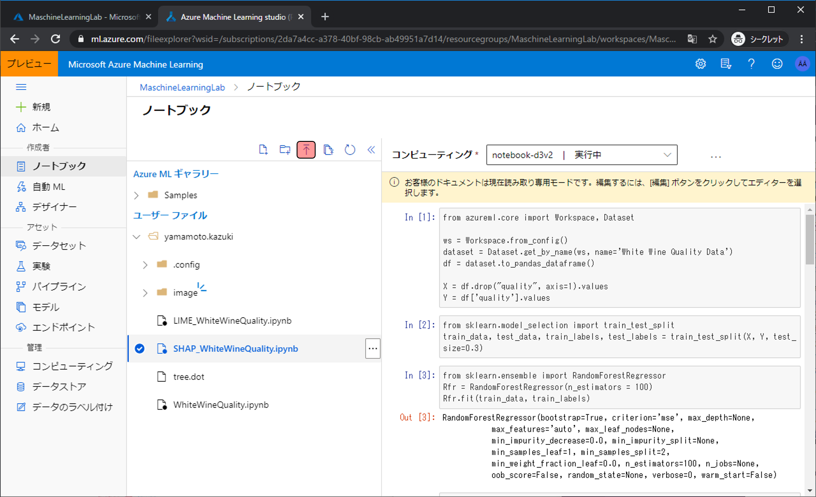The image size is (816, 497).
Task: Switch to the MaschineLearningLab browser tab
Action: 83,17
